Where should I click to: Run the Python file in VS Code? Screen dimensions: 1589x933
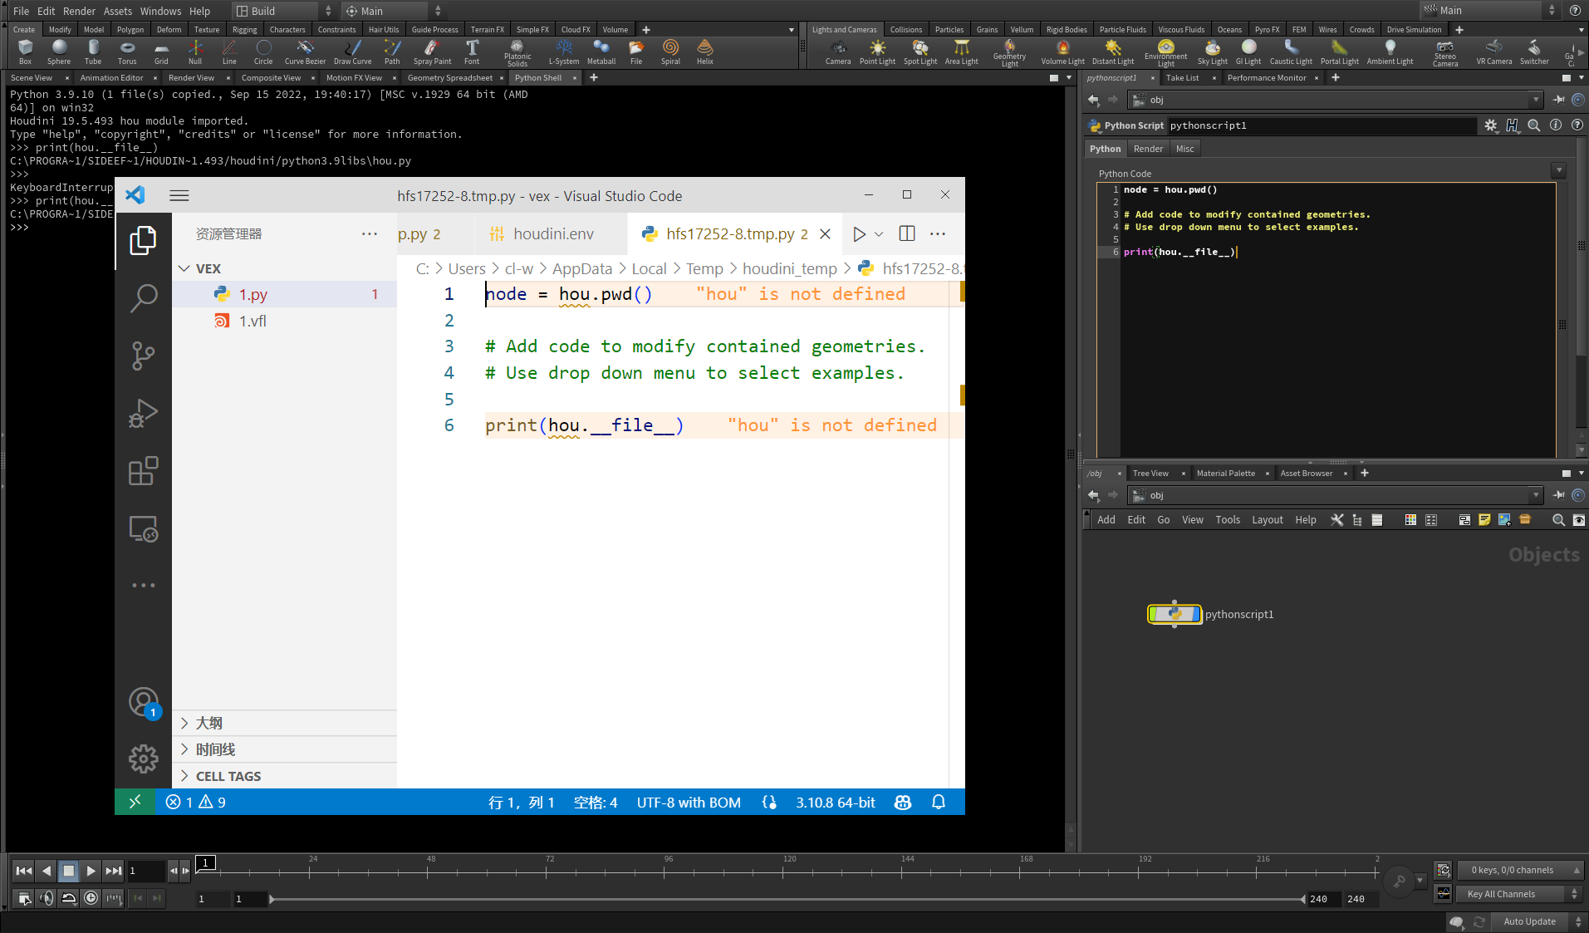(x=859, y=233)
